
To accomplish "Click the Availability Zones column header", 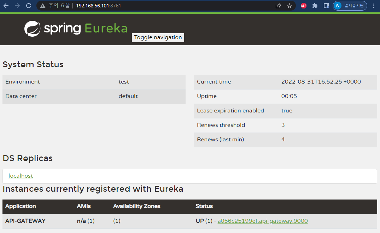I will pyautogui.click(x=137, y=206).
